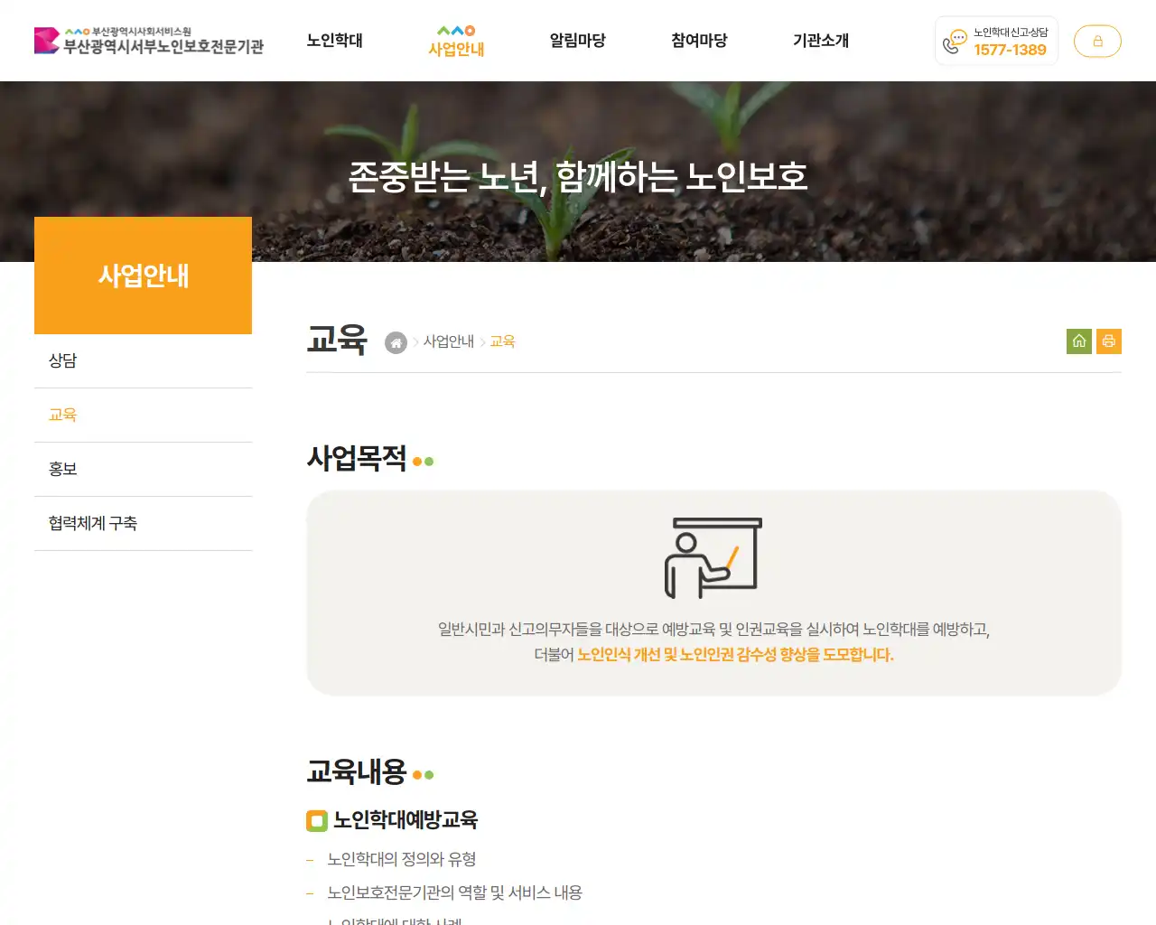Open the homepage via the green home icon

coord(1078,341)
